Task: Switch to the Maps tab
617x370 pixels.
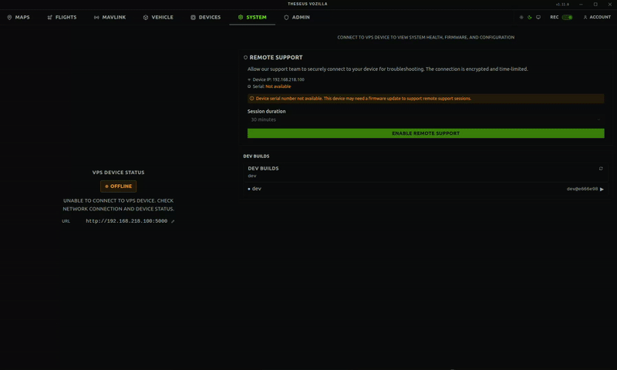Action: tap(19, 17)
